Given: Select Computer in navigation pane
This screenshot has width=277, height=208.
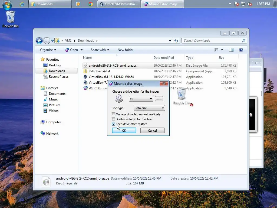Looking at the screenshot, I should tap(54, 122).
